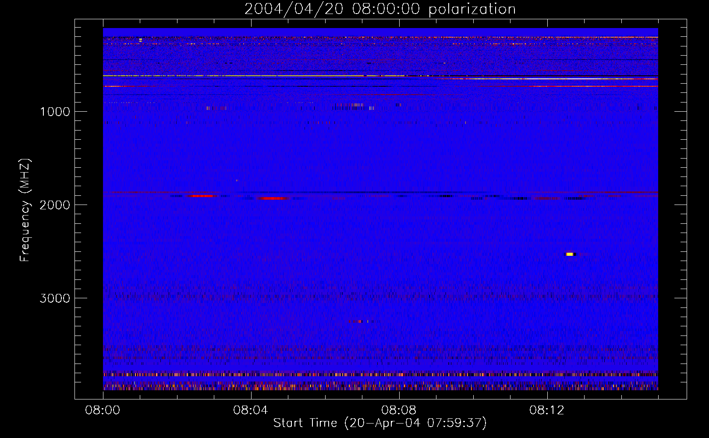Click the "Frequency (MHZ)" axis label

pos(25,210)
